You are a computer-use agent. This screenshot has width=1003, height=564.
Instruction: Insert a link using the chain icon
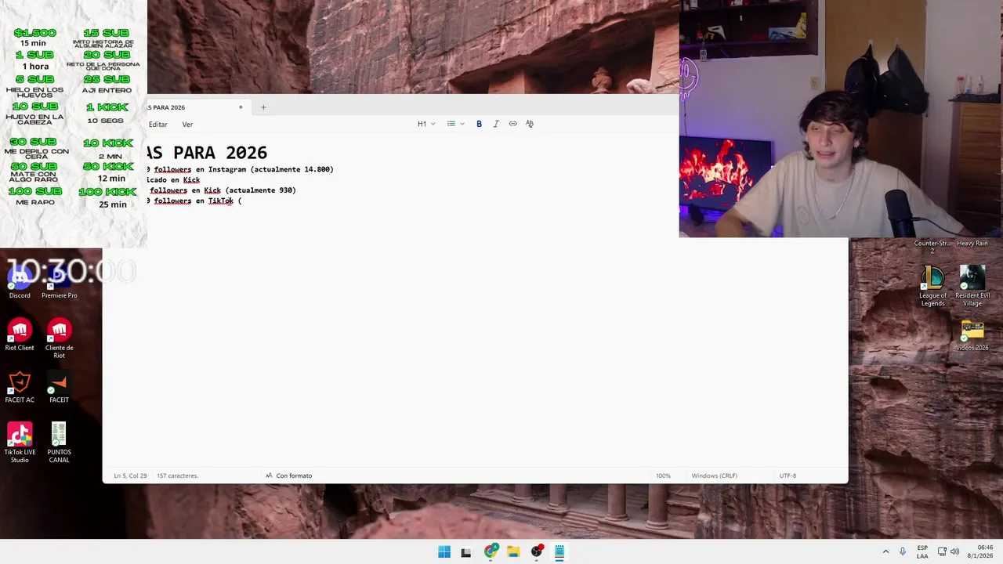coord(512,124)
